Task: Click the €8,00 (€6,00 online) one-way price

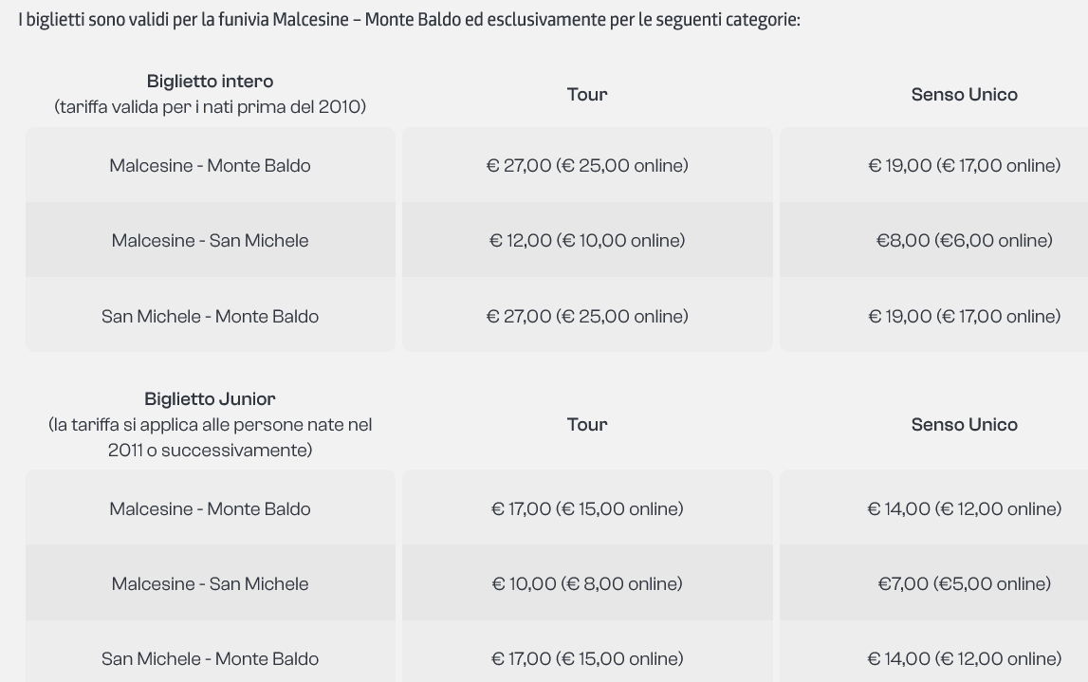Action: 964,240
